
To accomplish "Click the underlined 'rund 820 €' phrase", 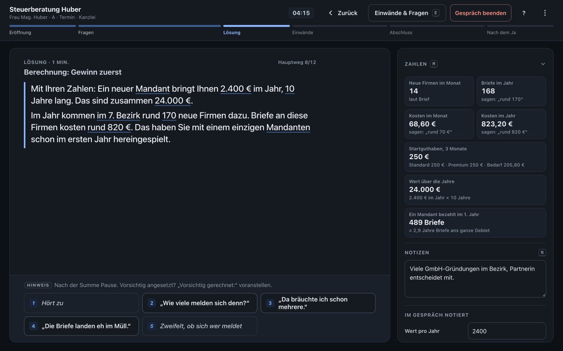I will (x=109, y=127).
